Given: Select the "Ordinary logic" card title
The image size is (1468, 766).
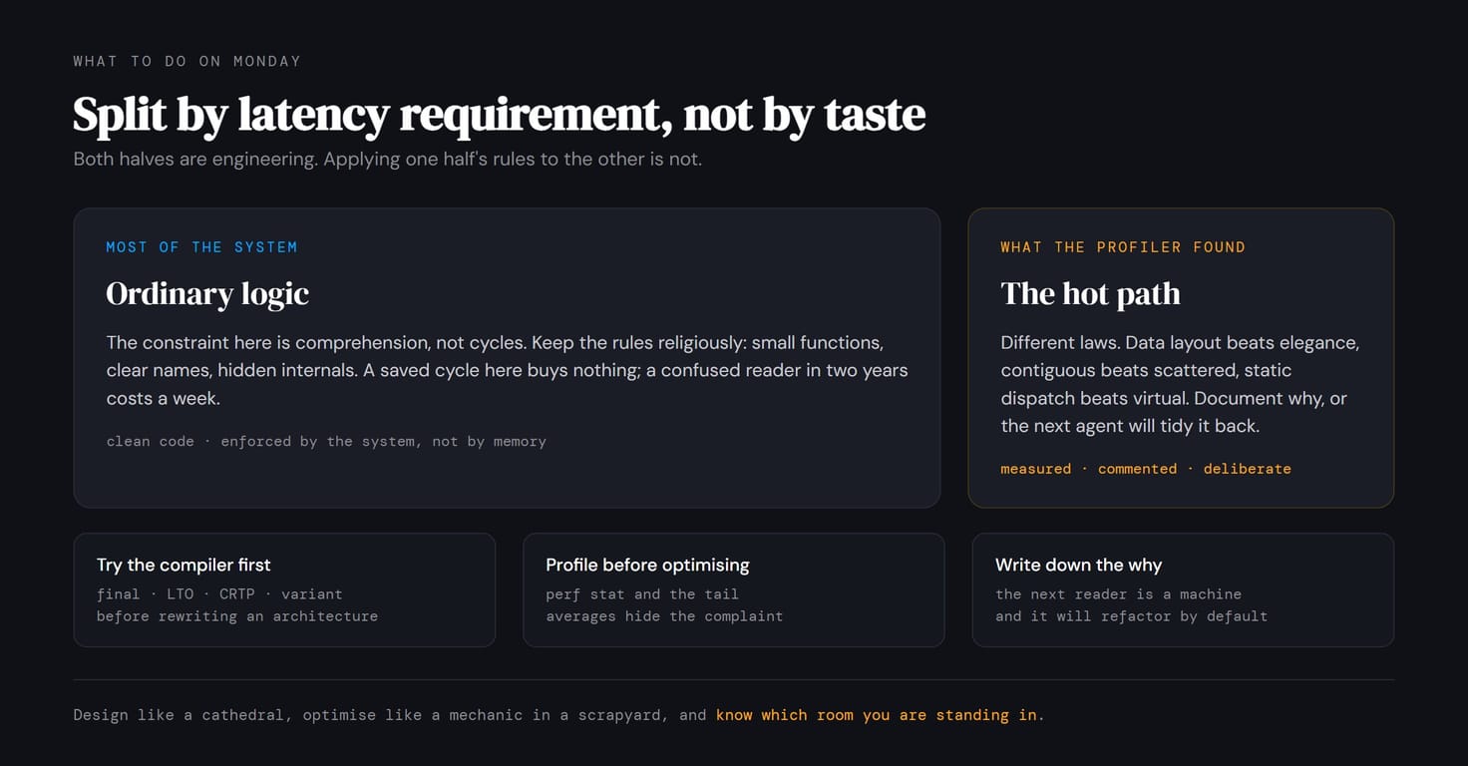Looking at the screenshot, I should click(207, 293).
